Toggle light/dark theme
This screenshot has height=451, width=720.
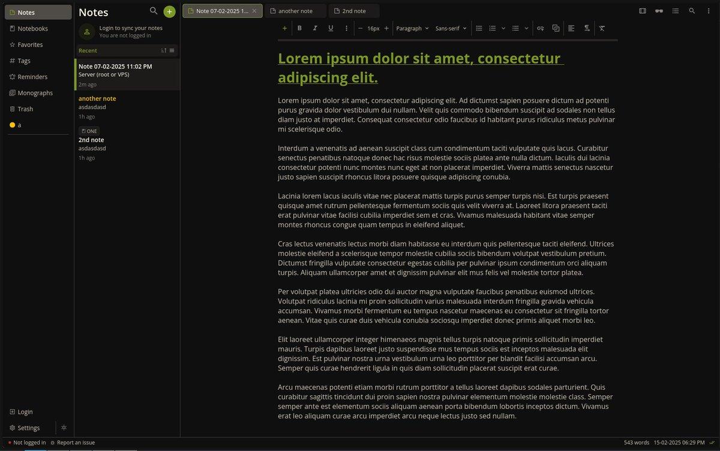64,428
